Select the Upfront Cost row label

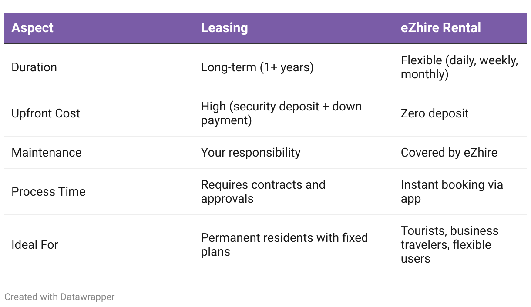(46, 113)
